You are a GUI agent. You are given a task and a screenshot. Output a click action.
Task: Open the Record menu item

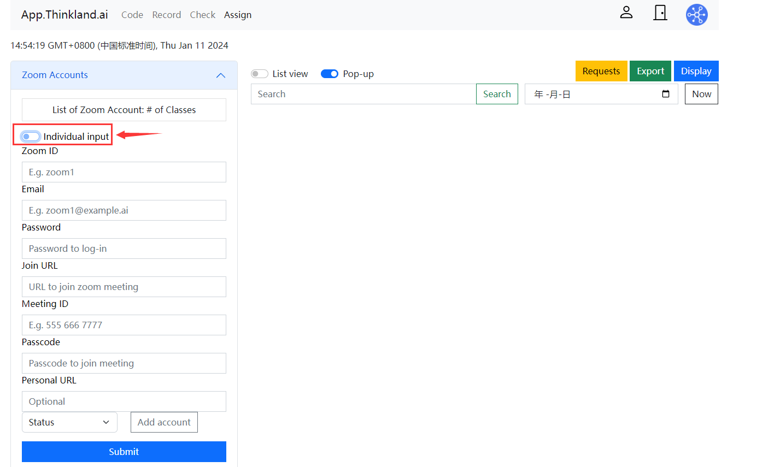point(167,15)
